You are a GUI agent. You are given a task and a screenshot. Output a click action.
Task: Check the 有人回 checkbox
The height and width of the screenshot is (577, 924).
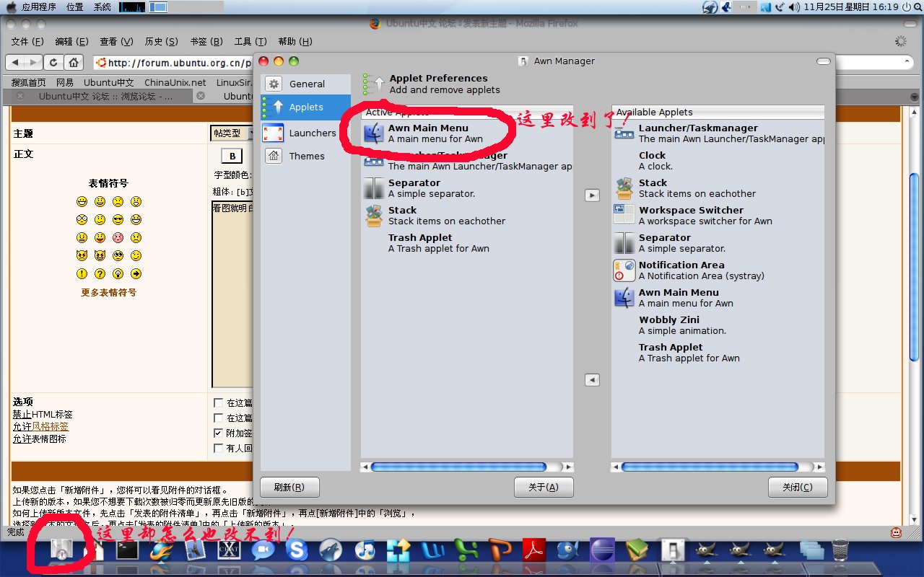pos(219,449)
